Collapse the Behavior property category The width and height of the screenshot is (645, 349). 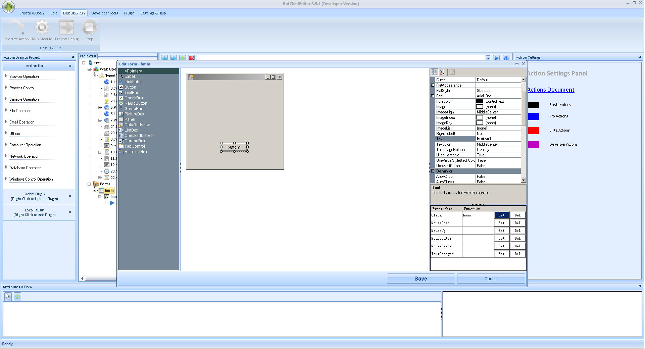click(433, 171)
